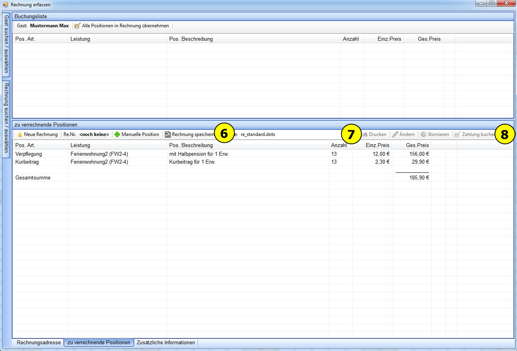Viewport: 517px width, 351px height.
Task: Switch to the Rechnungsadresse tab
Action: click(x=39, y=343)
